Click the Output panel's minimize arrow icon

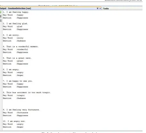97,8
